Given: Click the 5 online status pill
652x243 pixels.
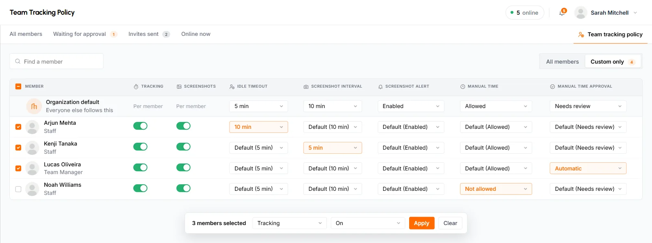Looking at the screenshot, I should point(525,13).
